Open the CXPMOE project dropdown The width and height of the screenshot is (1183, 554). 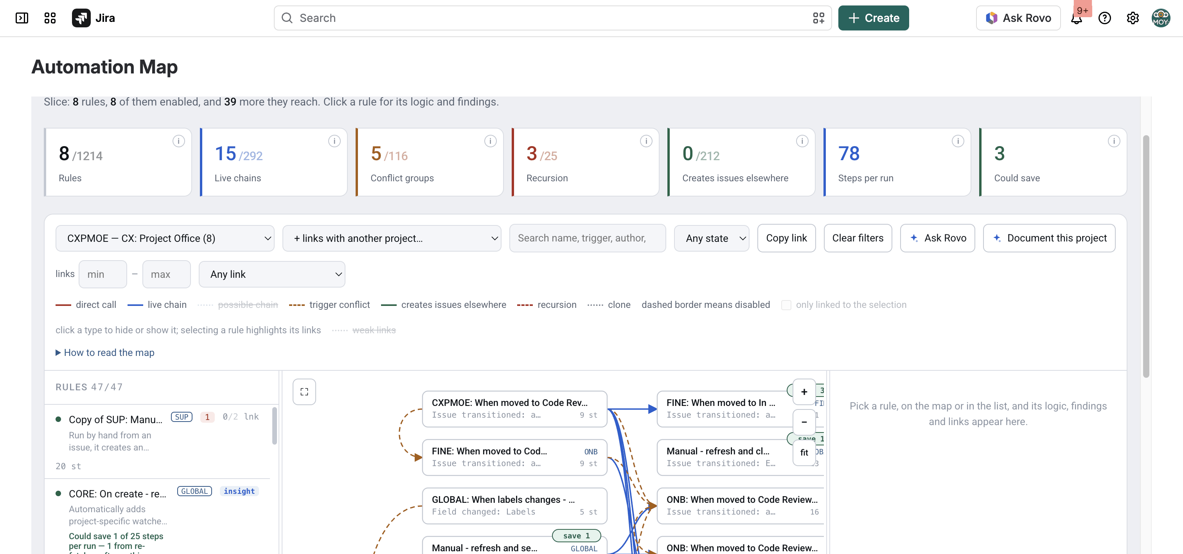click(165, 238)
